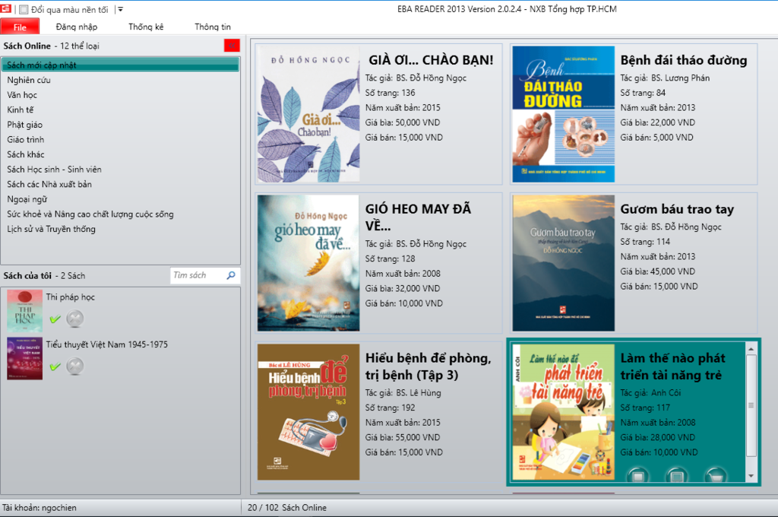The image size is (778, 517).
Task: Open the 'Thi pháp học' cover thumbnail
Action: coord(25,311)
